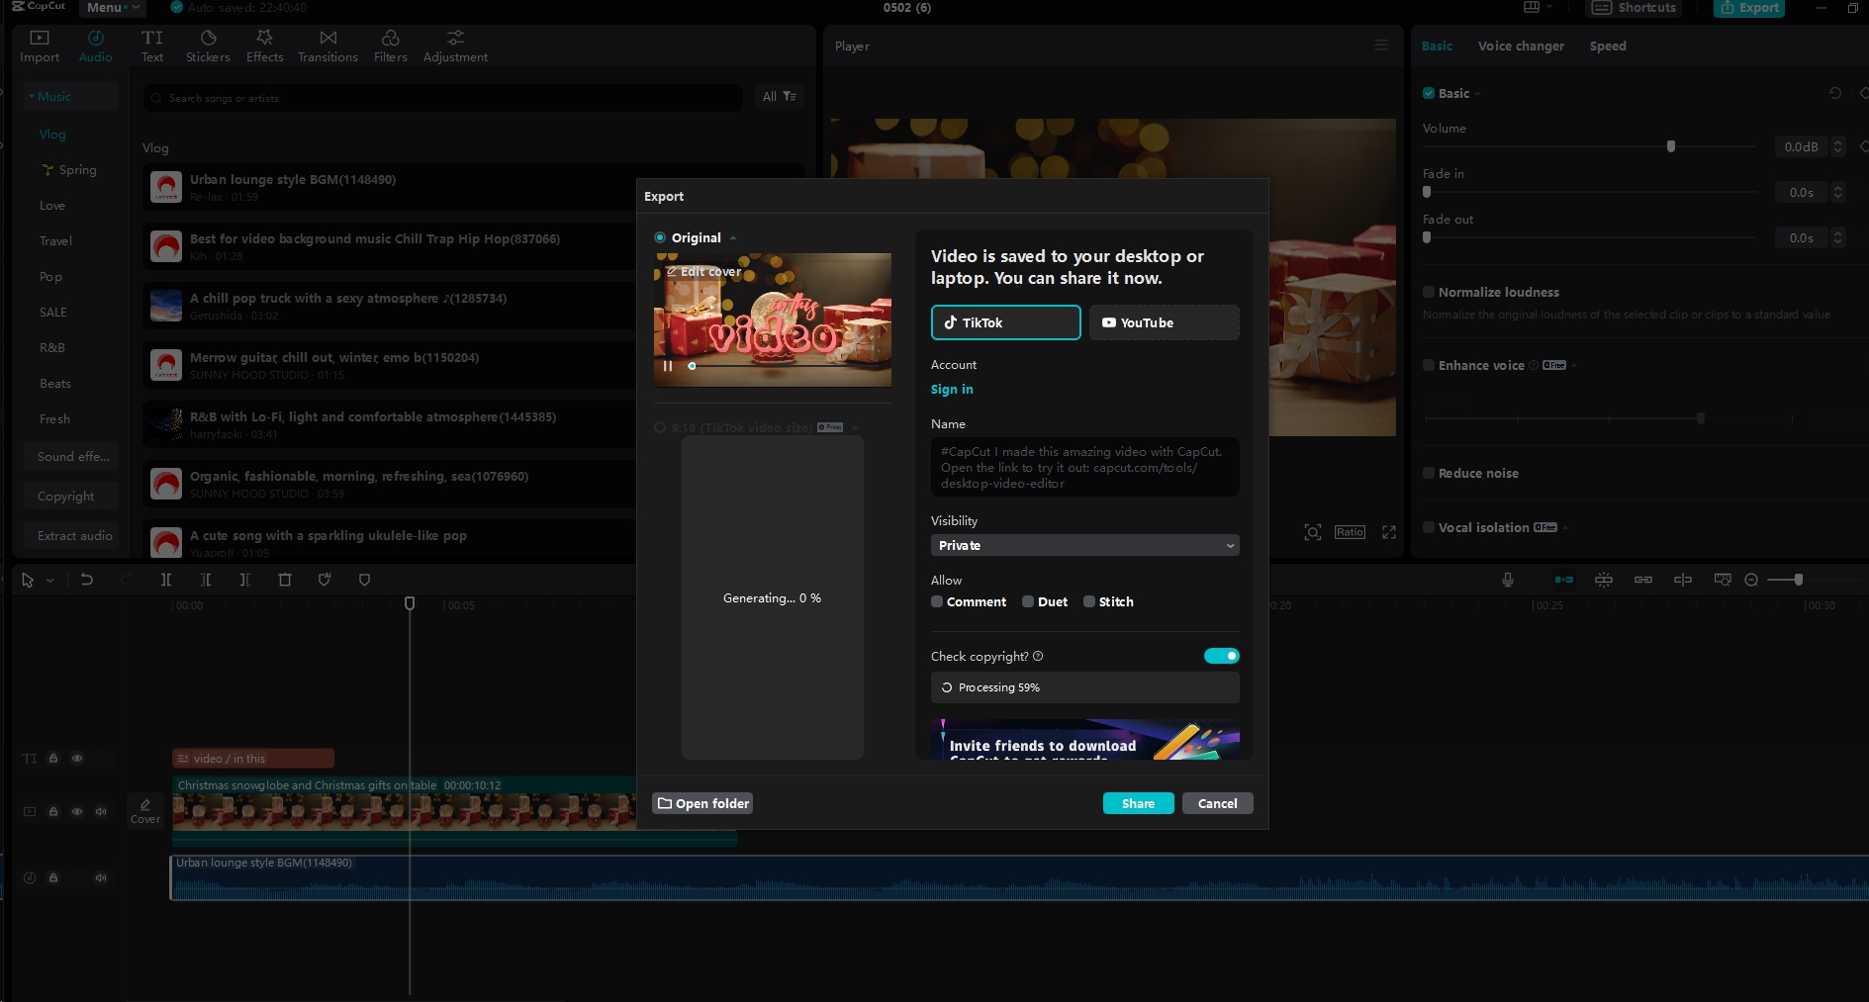This screenshot has width=1869, height=1002.
Task: Click the delete trash icon in timeline toolbar
Action: pyautogui.click(x=285, y=580)
